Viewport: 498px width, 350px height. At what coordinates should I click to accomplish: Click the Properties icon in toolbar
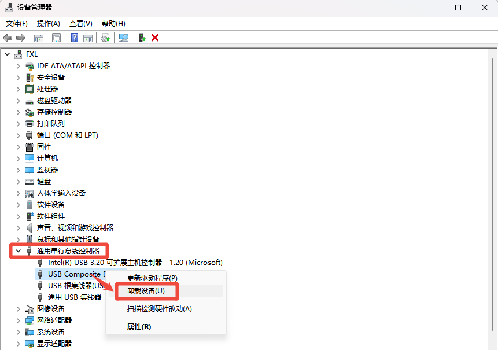point(56,38)
